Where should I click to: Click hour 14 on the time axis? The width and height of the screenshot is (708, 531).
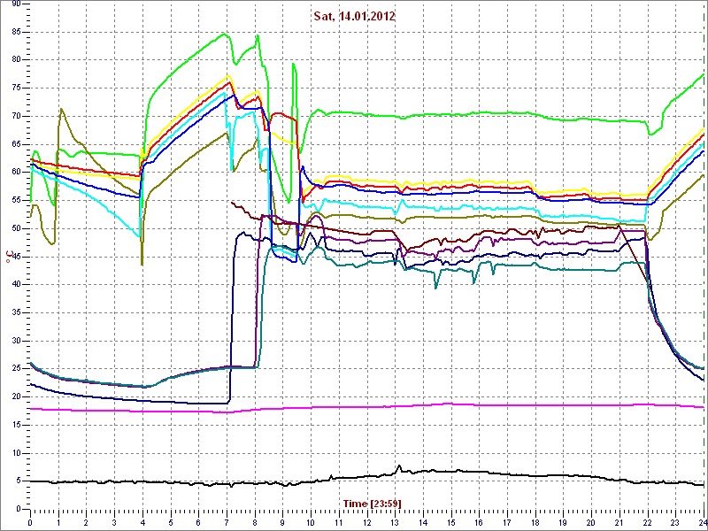tap(423, 522)
